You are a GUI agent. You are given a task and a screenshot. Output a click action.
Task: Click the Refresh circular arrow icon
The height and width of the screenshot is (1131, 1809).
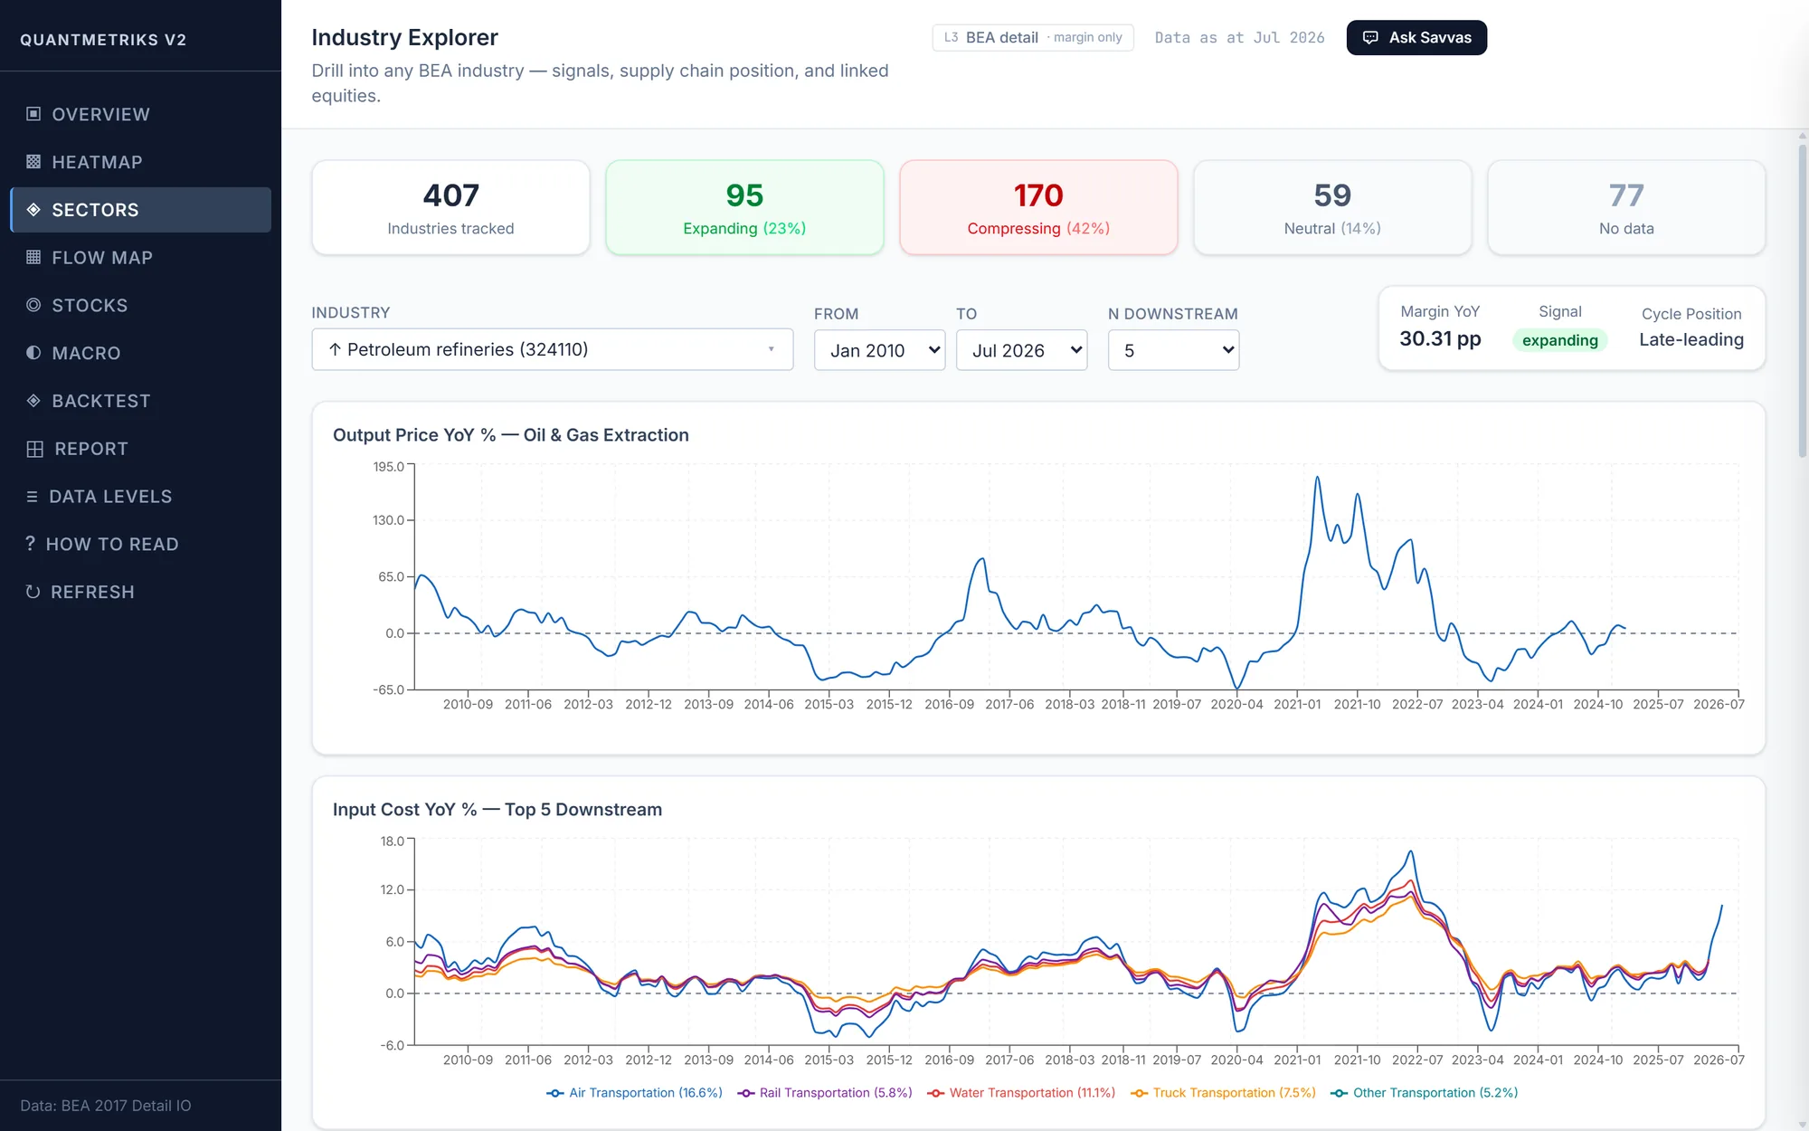[x=33, y=592]
